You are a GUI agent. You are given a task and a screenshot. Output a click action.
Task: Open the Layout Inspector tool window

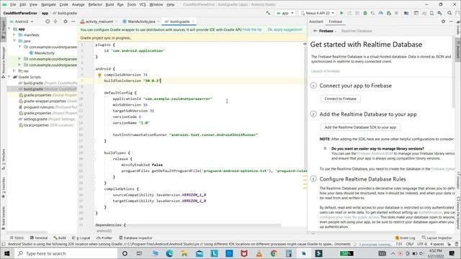[437, 238]
